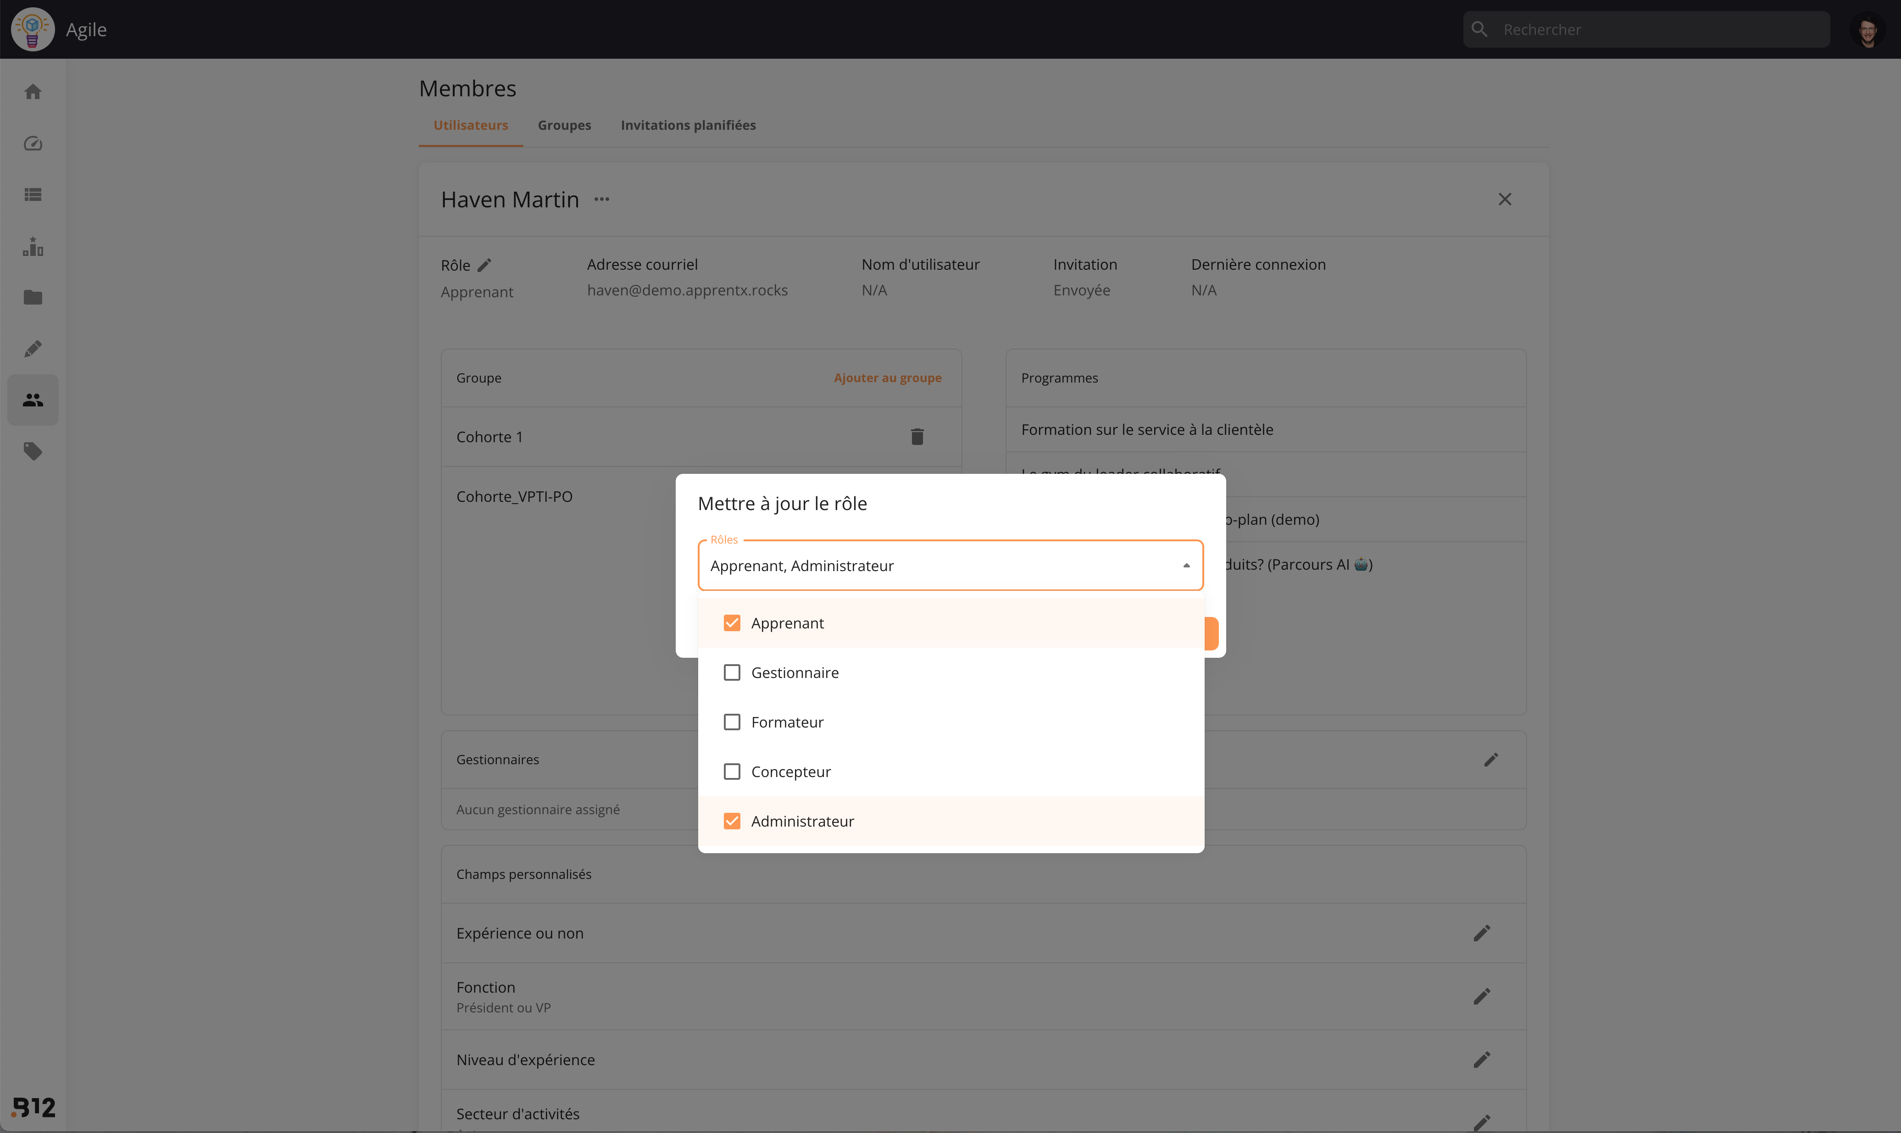The height and width of the screenshot is (1133, 1901).
Task: Edit the Fonction field pencil
Action: 1481,996
